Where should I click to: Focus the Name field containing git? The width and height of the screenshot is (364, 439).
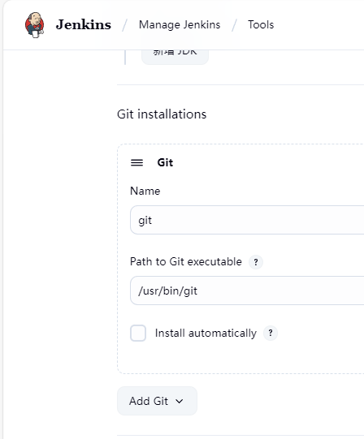[x=247, y=220]
